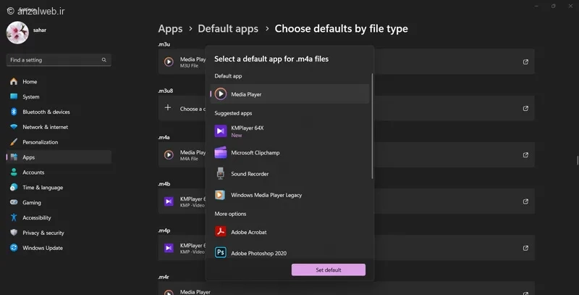Image resolution: width=579 pixels, height=295 pixels.
Task: Select Apps in the sidebar
Action: [59, 157]
